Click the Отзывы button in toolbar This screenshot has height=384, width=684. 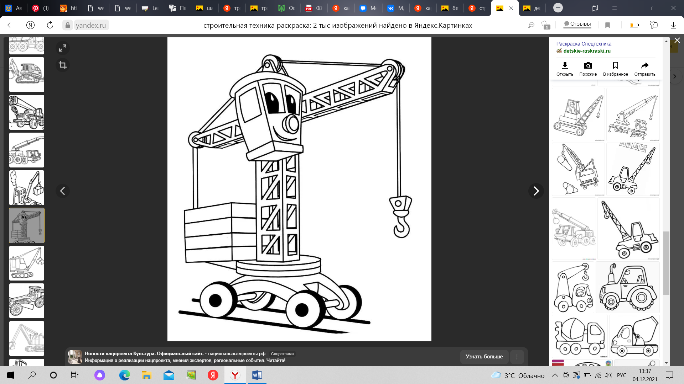577,24
